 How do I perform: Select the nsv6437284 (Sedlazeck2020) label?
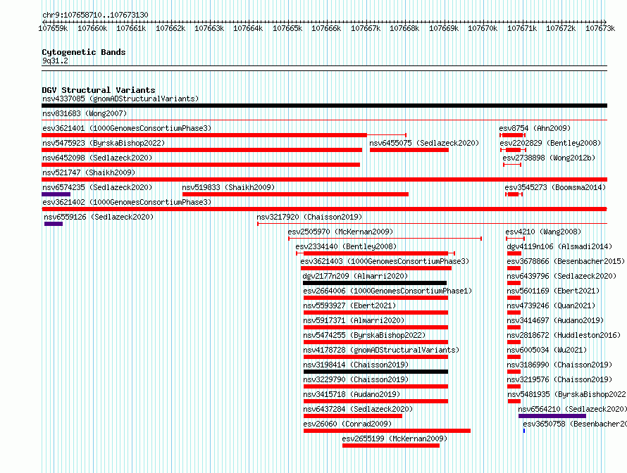coord(358,409)
